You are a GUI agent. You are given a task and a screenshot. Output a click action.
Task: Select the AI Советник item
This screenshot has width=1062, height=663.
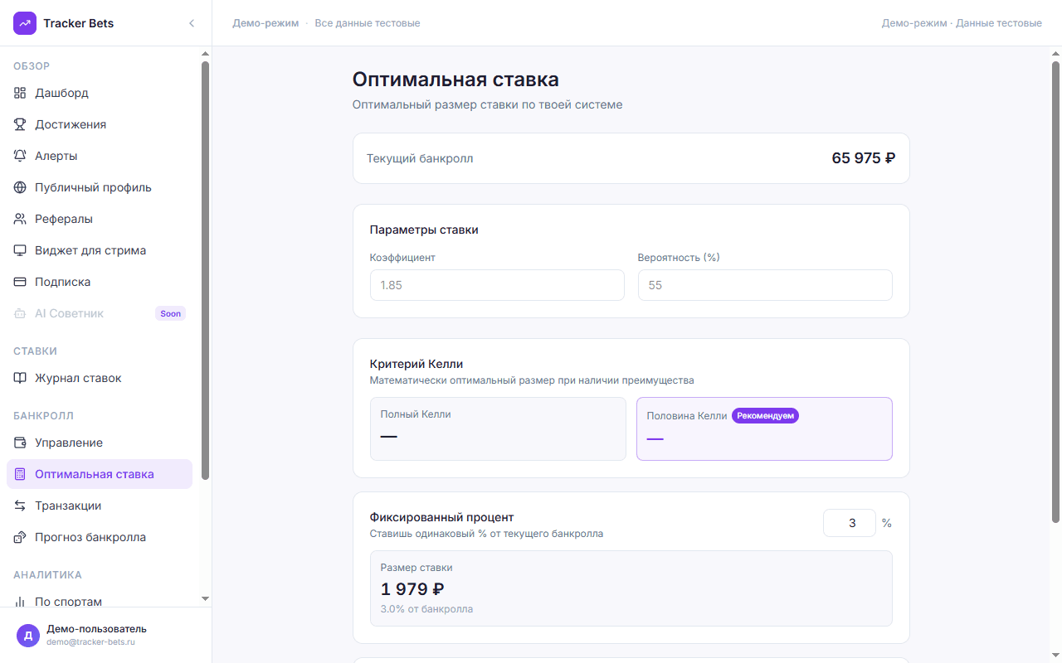point(100,313)
